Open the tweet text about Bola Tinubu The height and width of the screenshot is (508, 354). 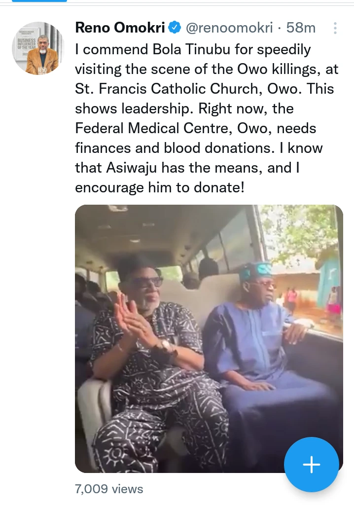tap(207, 118)
